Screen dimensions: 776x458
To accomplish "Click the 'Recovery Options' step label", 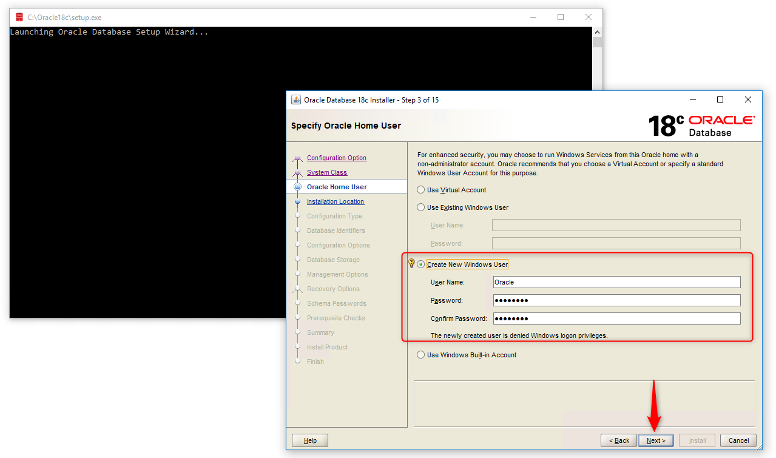I will pyautogui.click(x=333, y=289).
